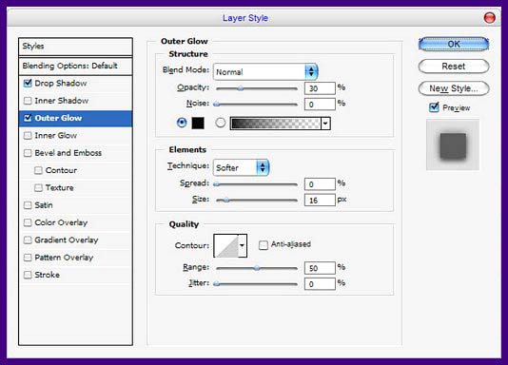Click the Noise value field

[320, 105]
